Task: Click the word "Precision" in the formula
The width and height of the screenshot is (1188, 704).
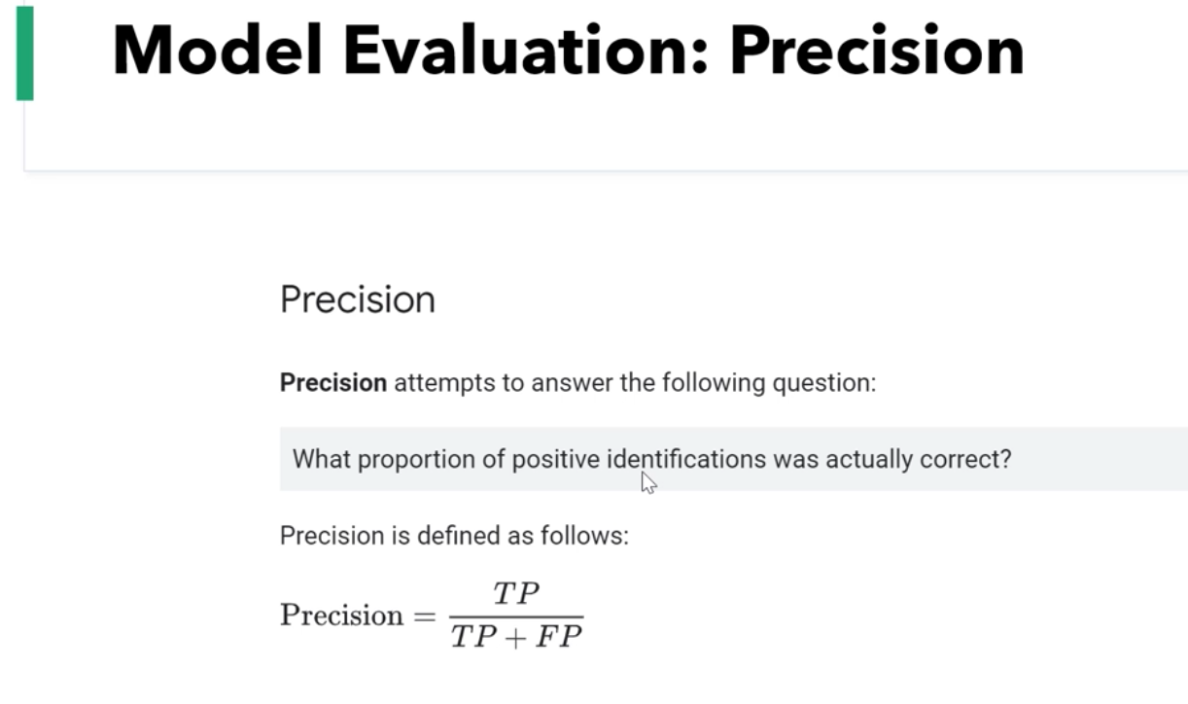Action: click(x=341, y=616)
